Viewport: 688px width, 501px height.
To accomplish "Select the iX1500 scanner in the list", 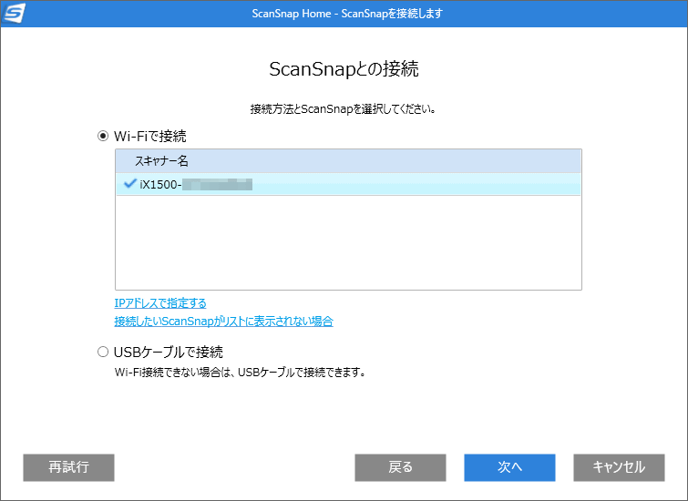I will 348,184.
